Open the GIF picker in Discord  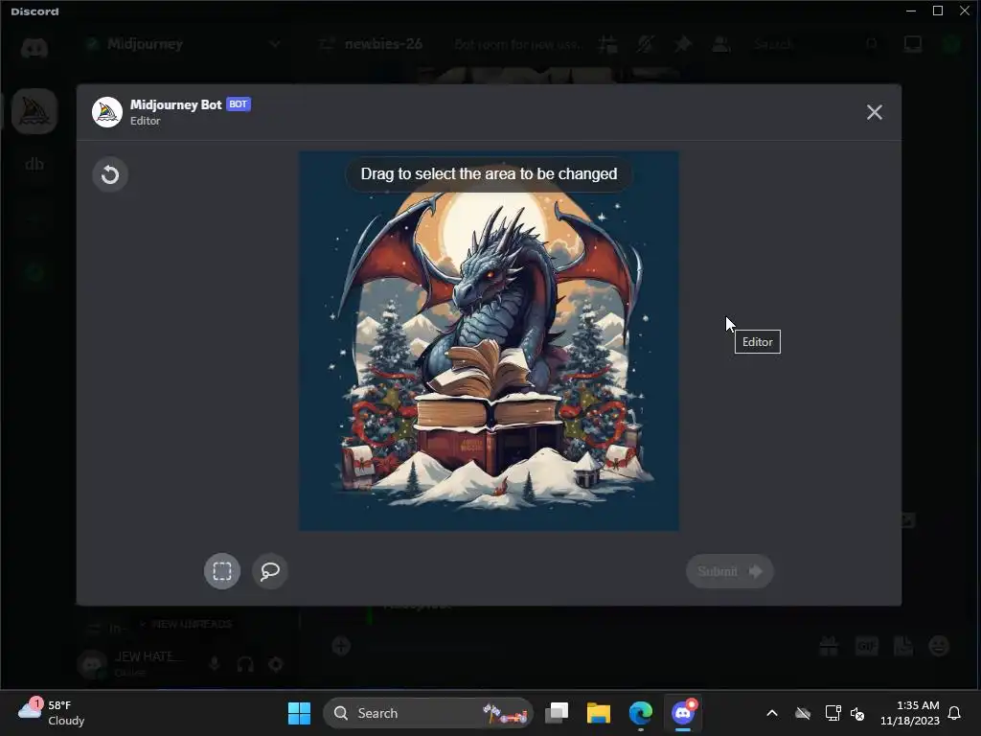pos(866,646)
